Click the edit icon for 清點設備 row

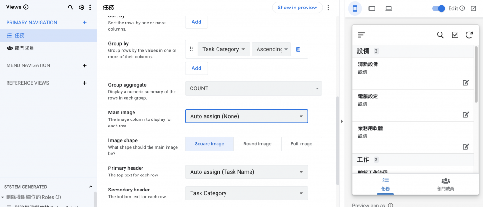(466, 83)
